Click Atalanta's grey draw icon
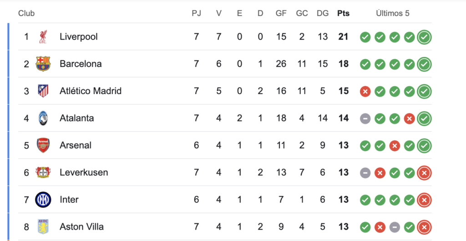The image size is (466, 241). (x=365, y=119)
